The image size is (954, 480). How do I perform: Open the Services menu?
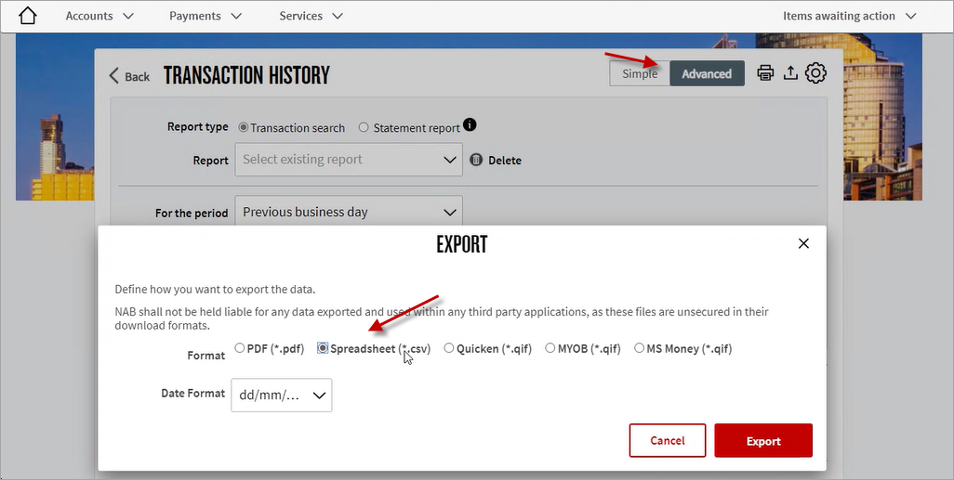tap(311, 16)
